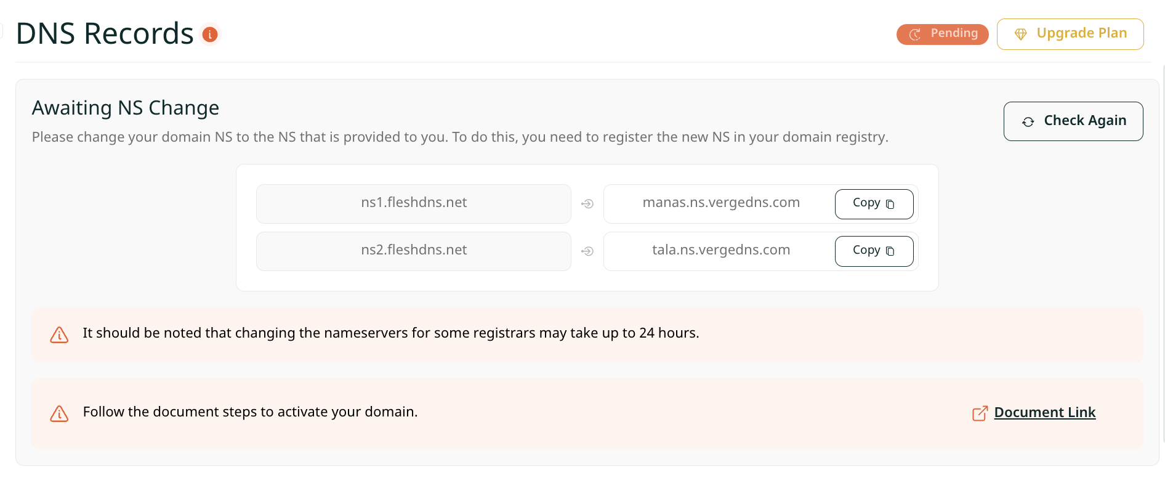
Task: Open the Document Link
Action: tap(1044, 412)
